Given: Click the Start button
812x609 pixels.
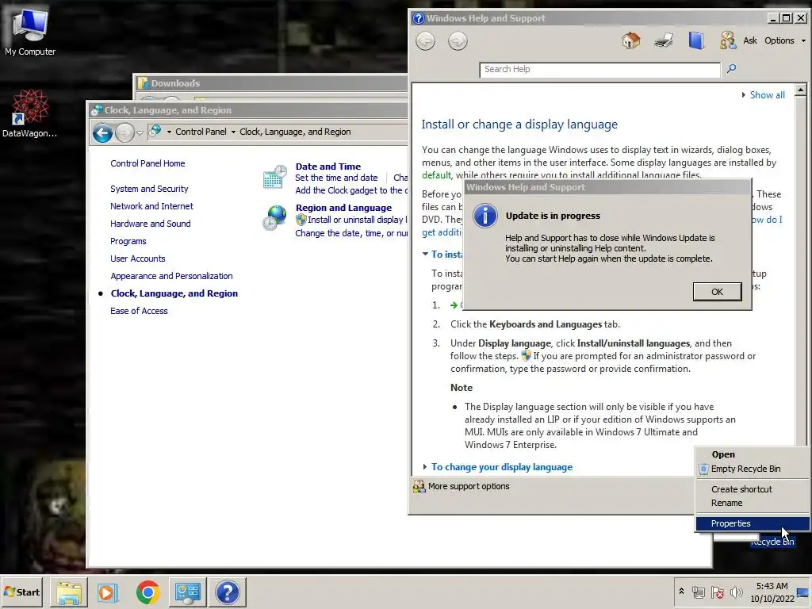Looking at the screenshot, I should [x=22, y=592].
